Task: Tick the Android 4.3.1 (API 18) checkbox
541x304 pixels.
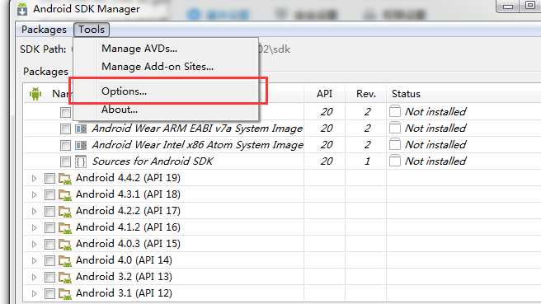Action: pyautogui.click(x=49, y=195)
